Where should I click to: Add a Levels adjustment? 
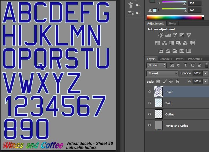coord(168,35)
